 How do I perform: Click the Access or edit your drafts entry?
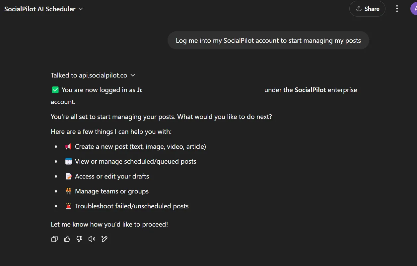[112, 176]
